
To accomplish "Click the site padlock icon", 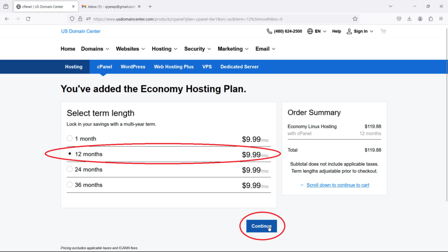I will point(80,19).
